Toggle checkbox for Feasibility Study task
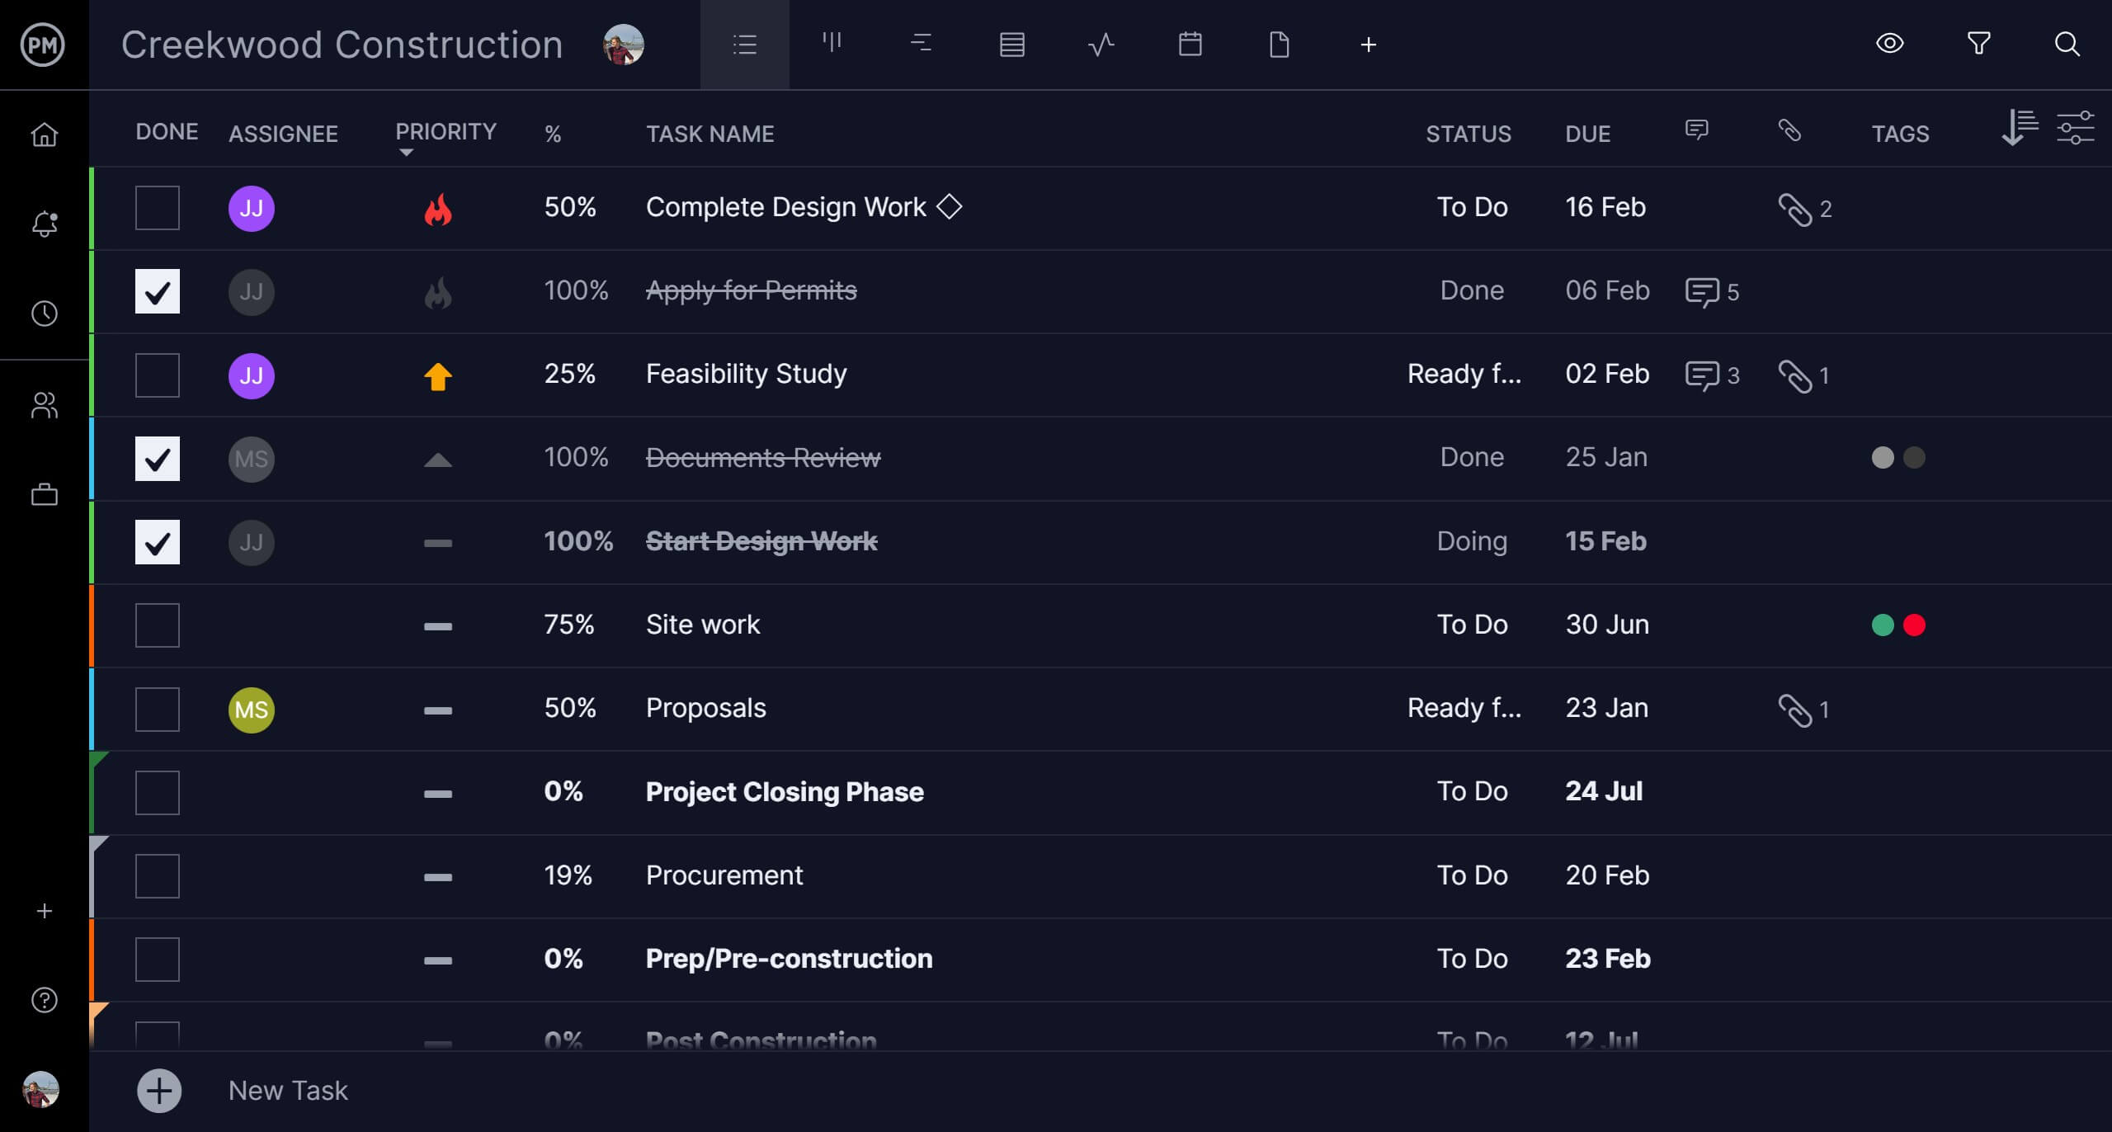The height and width of the screenshot is (1132, 2112). pyautogui.click(x=158, y=375)
